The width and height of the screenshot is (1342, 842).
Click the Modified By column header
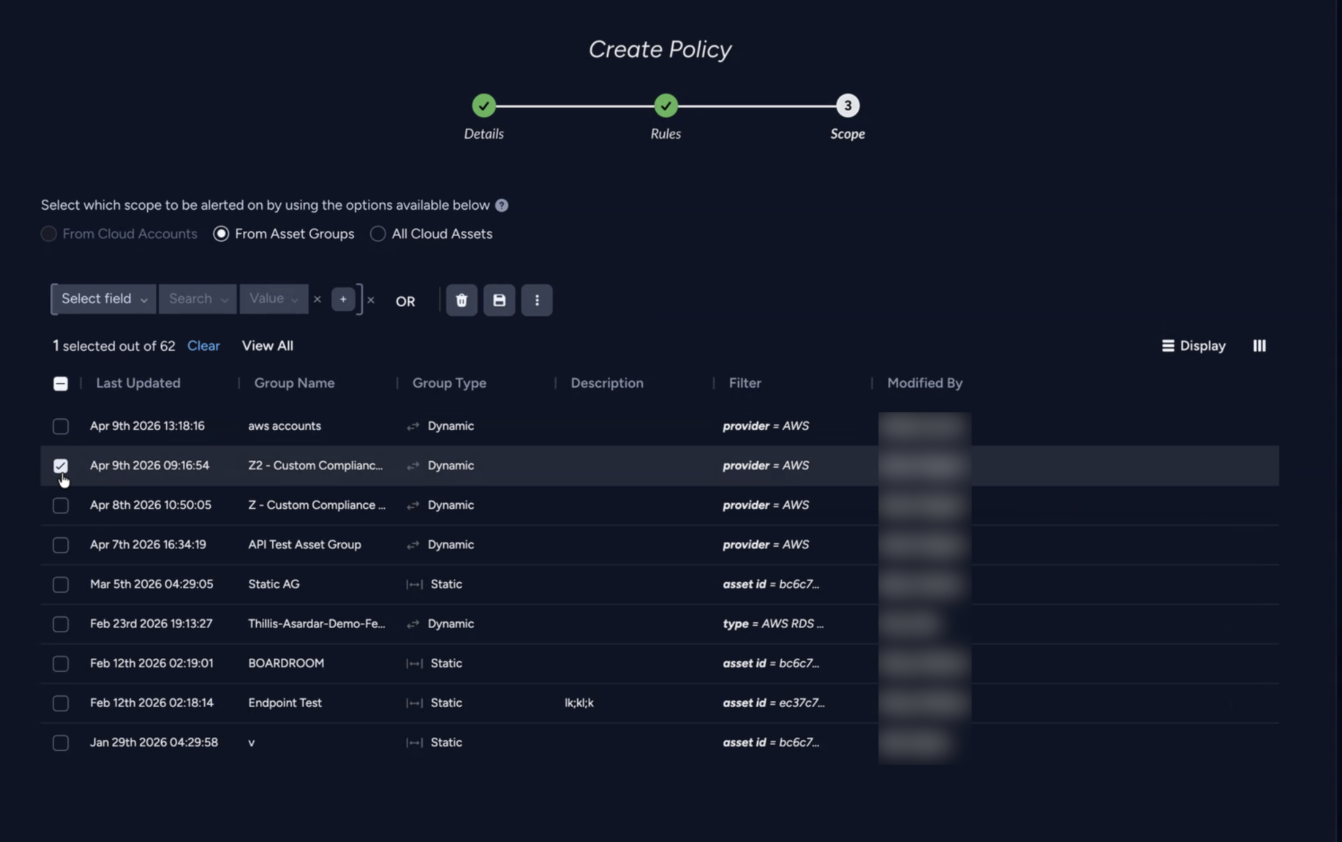click(x=924, y=383)
